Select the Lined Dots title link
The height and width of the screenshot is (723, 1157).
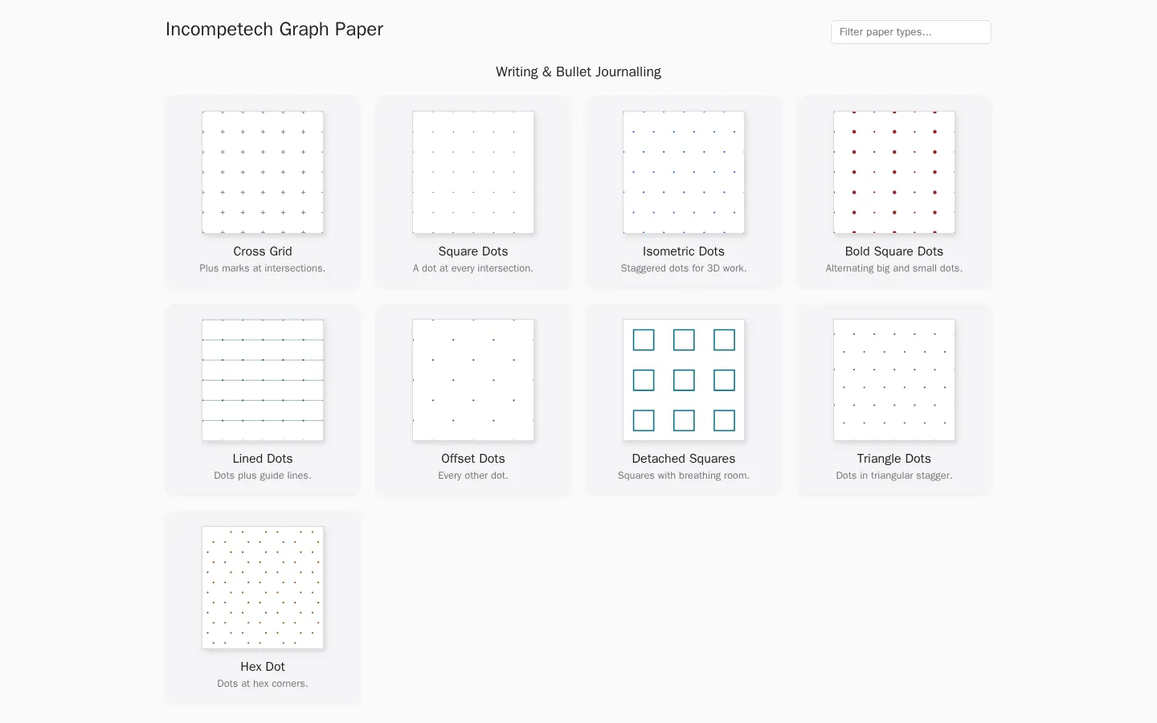(x=263, y=459)
